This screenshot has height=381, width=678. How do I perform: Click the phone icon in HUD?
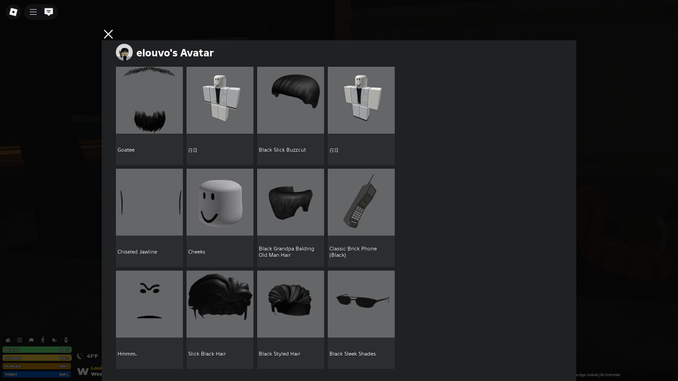[66, 340]
